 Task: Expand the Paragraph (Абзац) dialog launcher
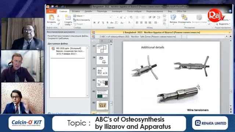(x=167, y=28)
